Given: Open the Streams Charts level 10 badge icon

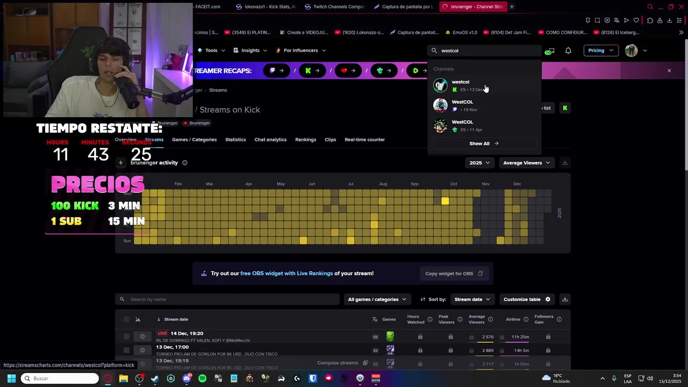Looking at the screenshot, I should point(549,51).
